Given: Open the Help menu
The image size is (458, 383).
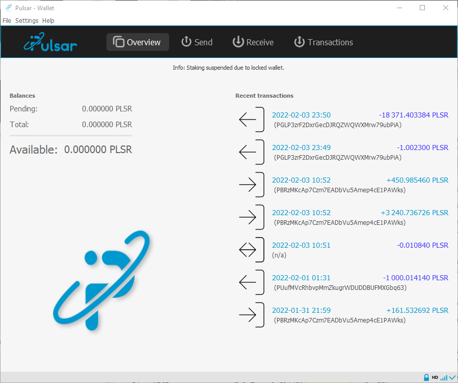Looking at the screenshot, I should click(48, 21).
